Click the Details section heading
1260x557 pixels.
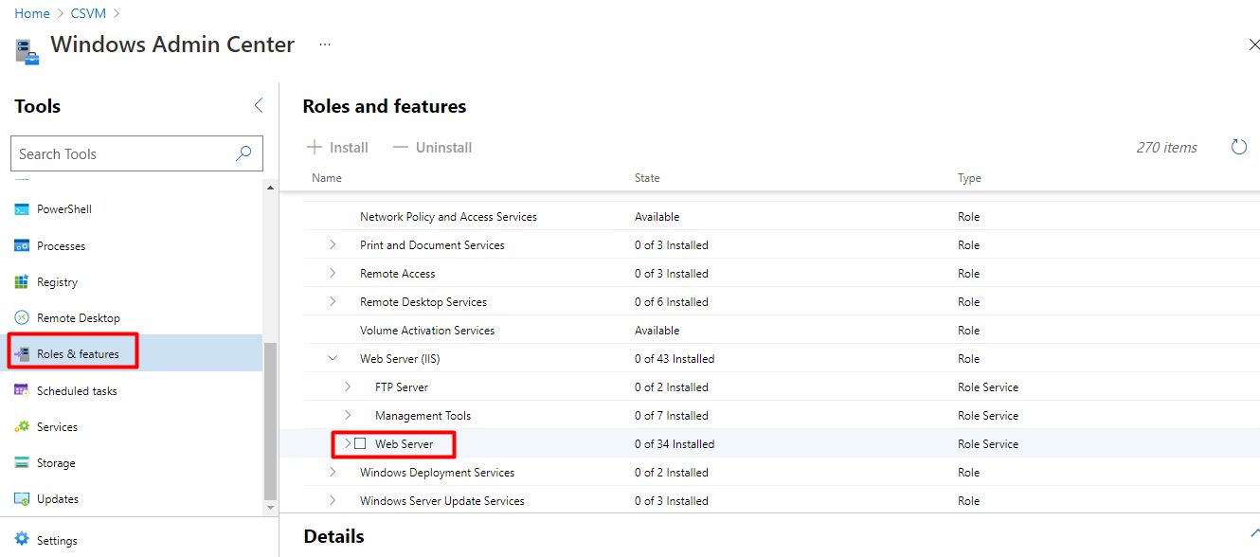tap(333, 536)
